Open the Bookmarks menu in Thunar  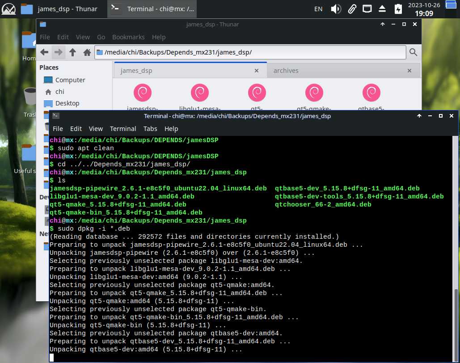pyautogui.click(x=128, y=37)
